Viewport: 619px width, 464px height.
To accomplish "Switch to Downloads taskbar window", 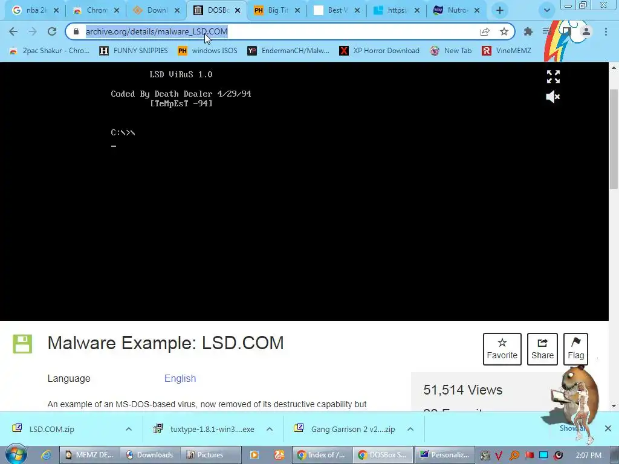I will click(x=151, y=455).
